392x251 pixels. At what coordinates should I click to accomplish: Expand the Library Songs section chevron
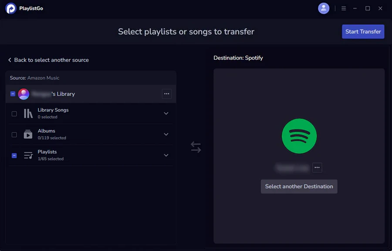tap(166, 113)
